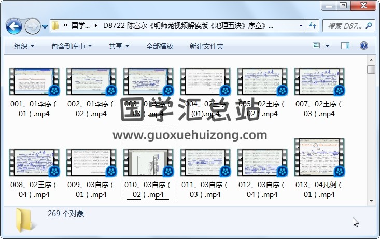Change view with the view icon
This screenshot has height=239, width=380.
[316, 45]
